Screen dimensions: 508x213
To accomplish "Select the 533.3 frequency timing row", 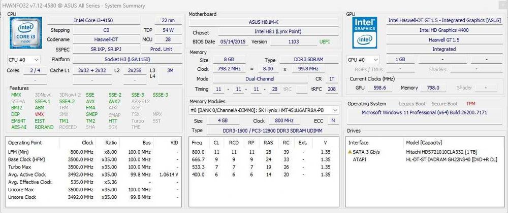I will pos(264,167).
